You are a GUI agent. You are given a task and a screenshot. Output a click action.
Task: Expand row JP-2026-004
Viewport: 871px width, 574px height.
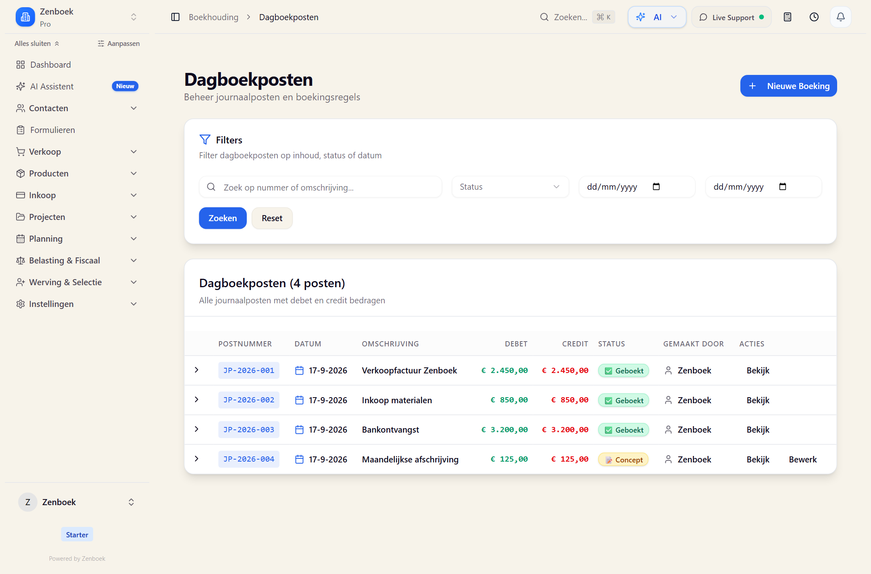(x=196, y=459)
